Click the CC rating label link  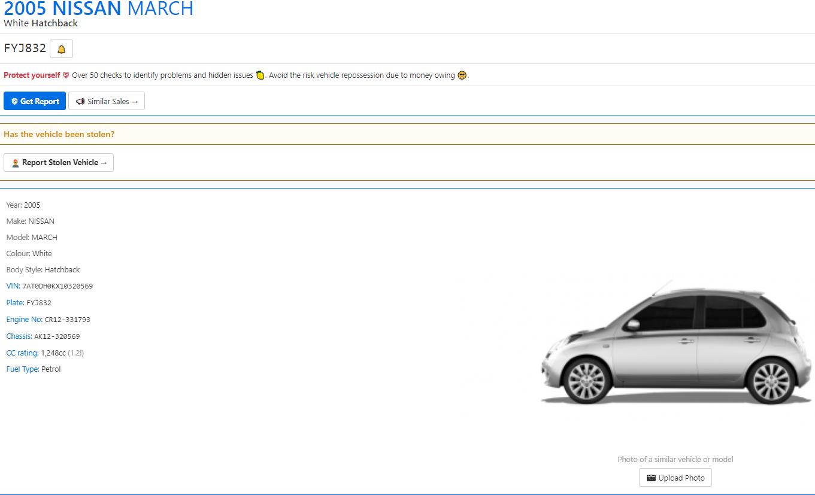22,353
